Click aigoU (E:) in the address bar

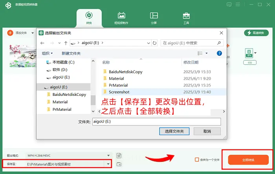point(90,43)
